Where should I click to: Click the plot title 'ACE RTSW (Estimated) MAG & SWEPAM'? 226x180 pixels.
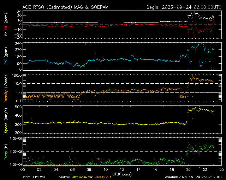(65, 7)
